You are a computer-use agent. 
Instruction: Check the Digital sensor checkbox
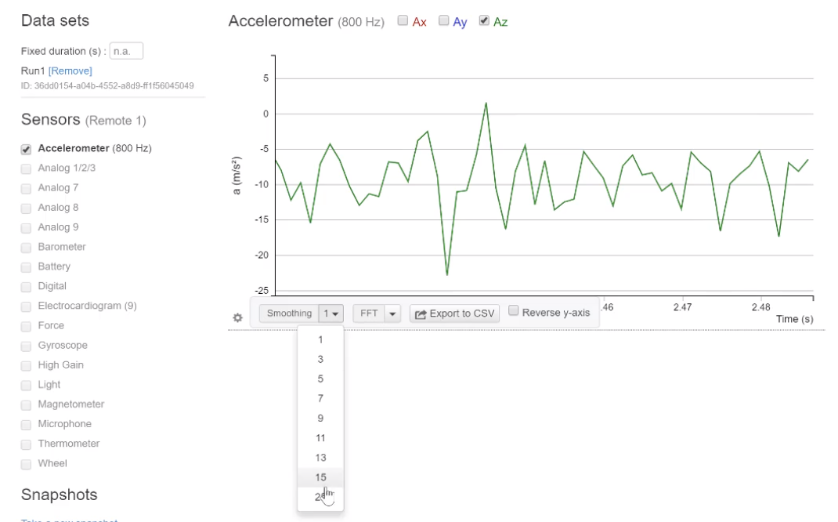[26, 287]
